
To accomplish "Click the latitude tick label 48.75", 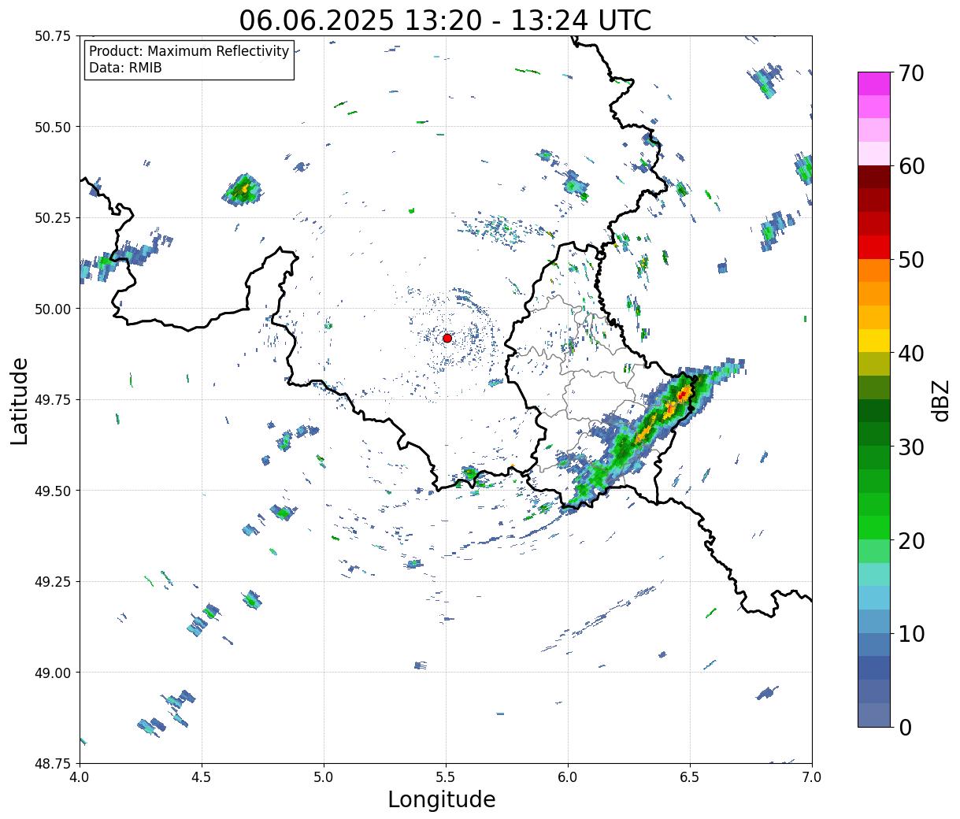I will click(53, 763).
